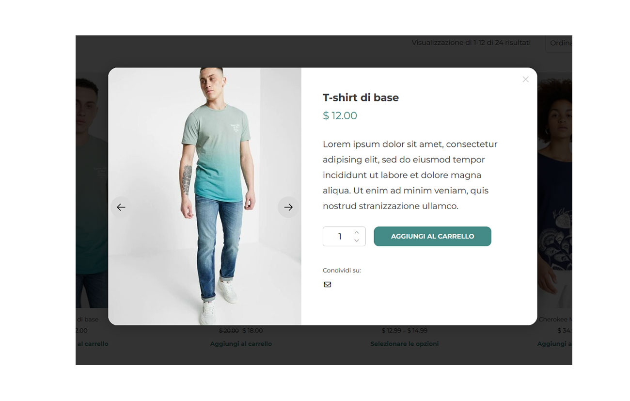Close the quick view popup
Screen dimensions: 630x401
pyautogui.click(x=525, y=79)
